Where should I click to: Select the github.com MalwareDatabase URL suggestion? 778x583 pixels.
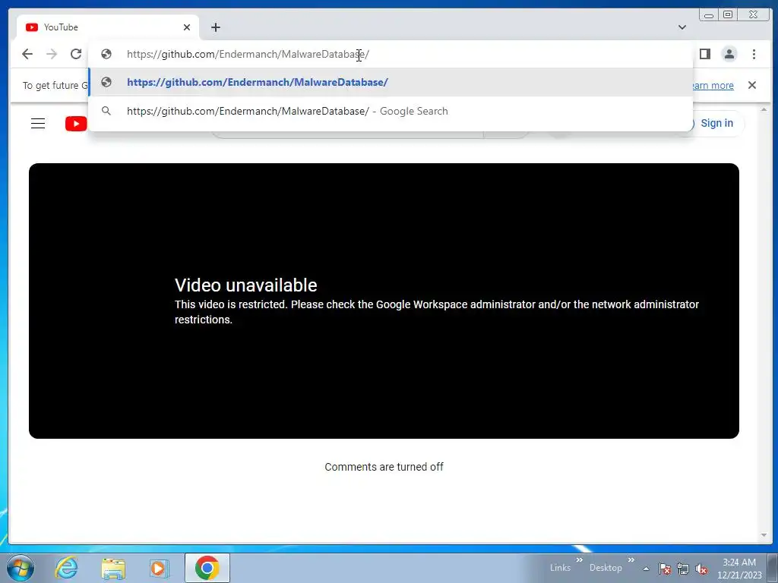click(x=391, y=82)
